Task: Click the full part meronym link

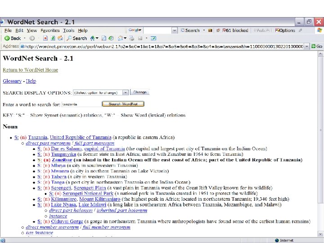Action: coord(94,143)
